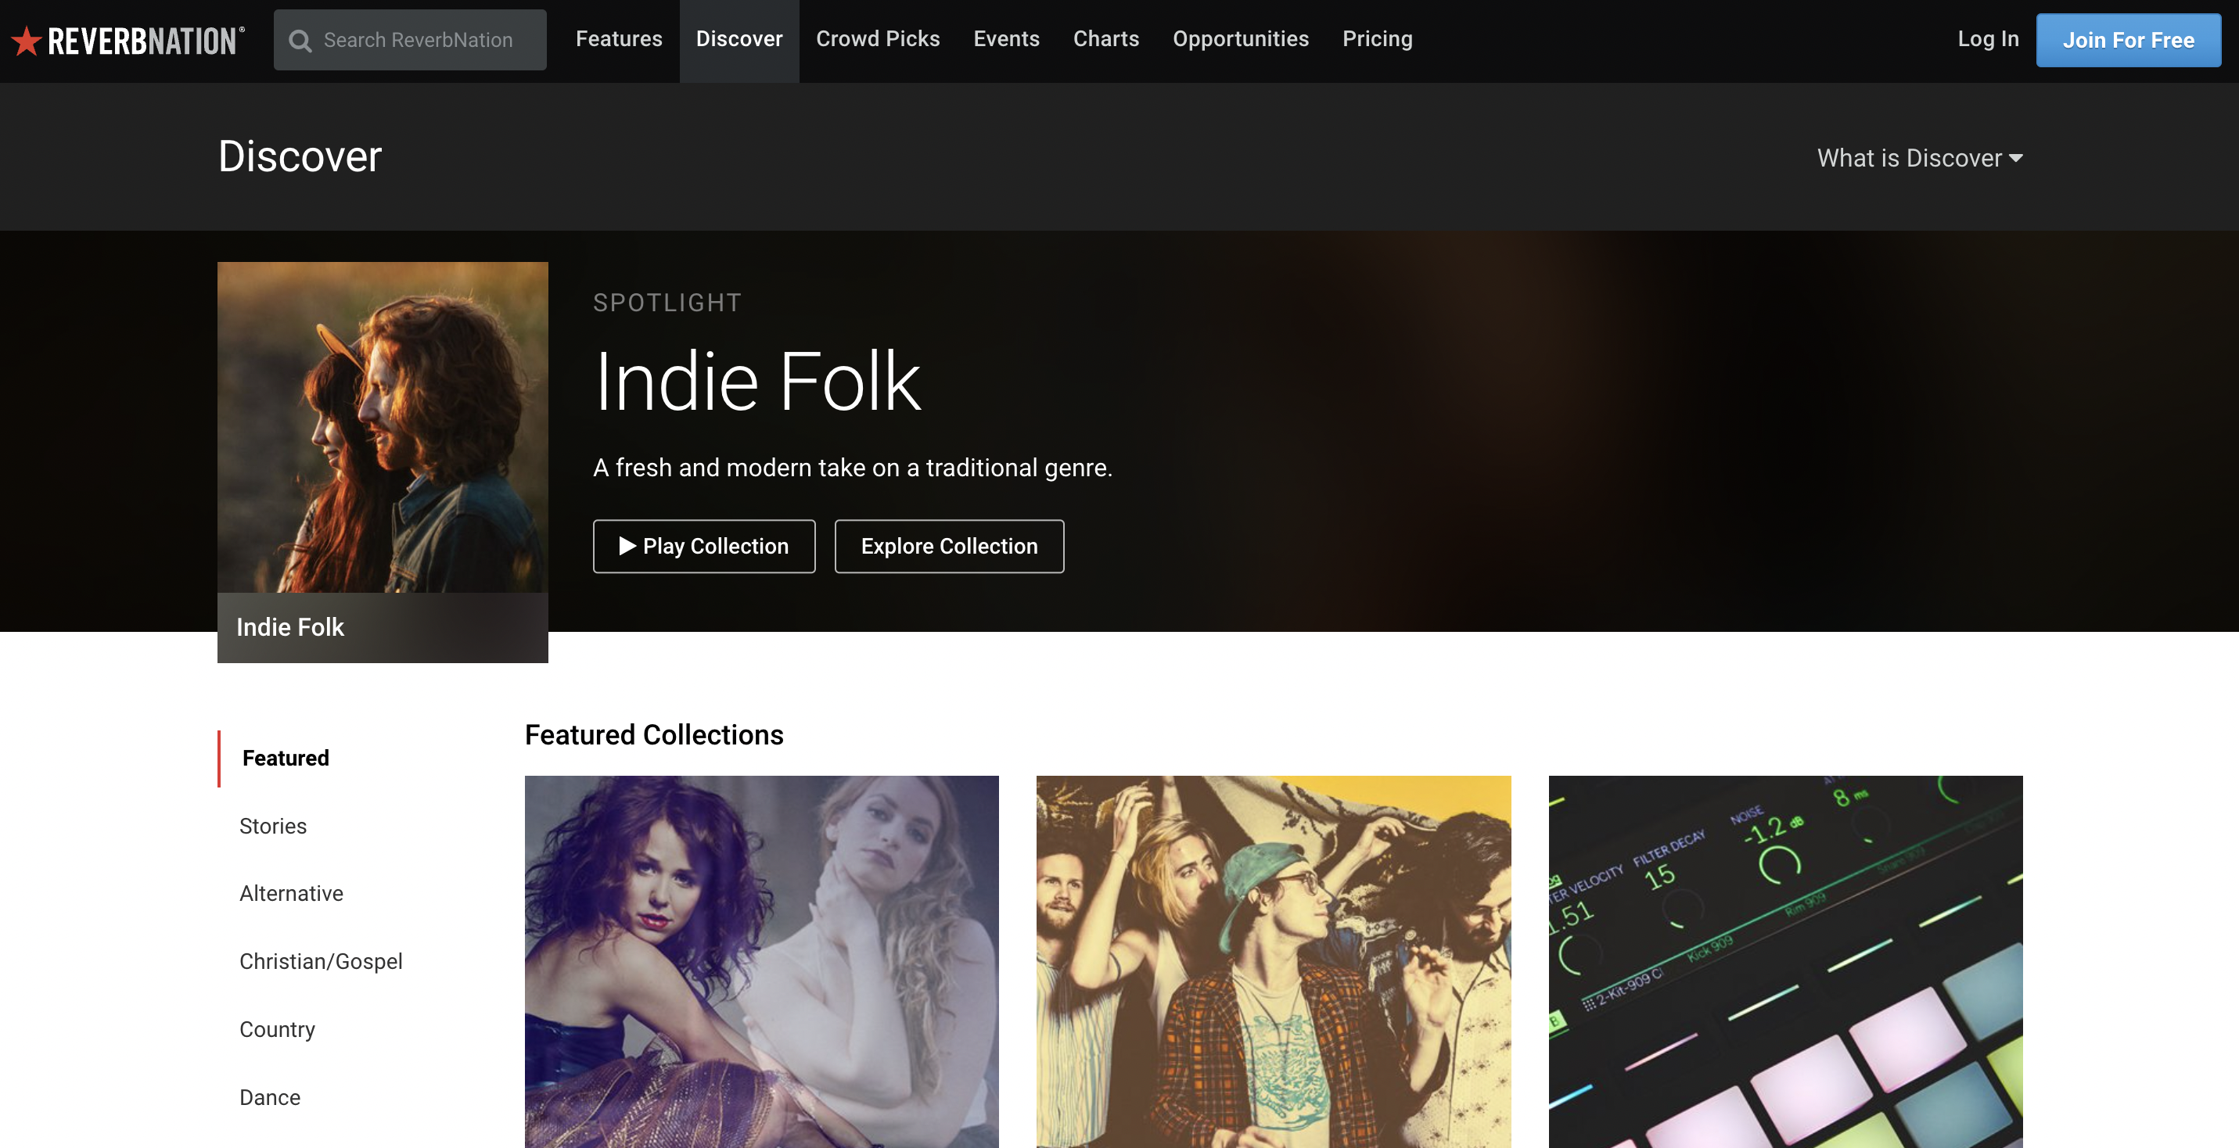The image size is (2239, 1148).
Task: Click the play triangle on Play Collection
Action: pos(627,547)
